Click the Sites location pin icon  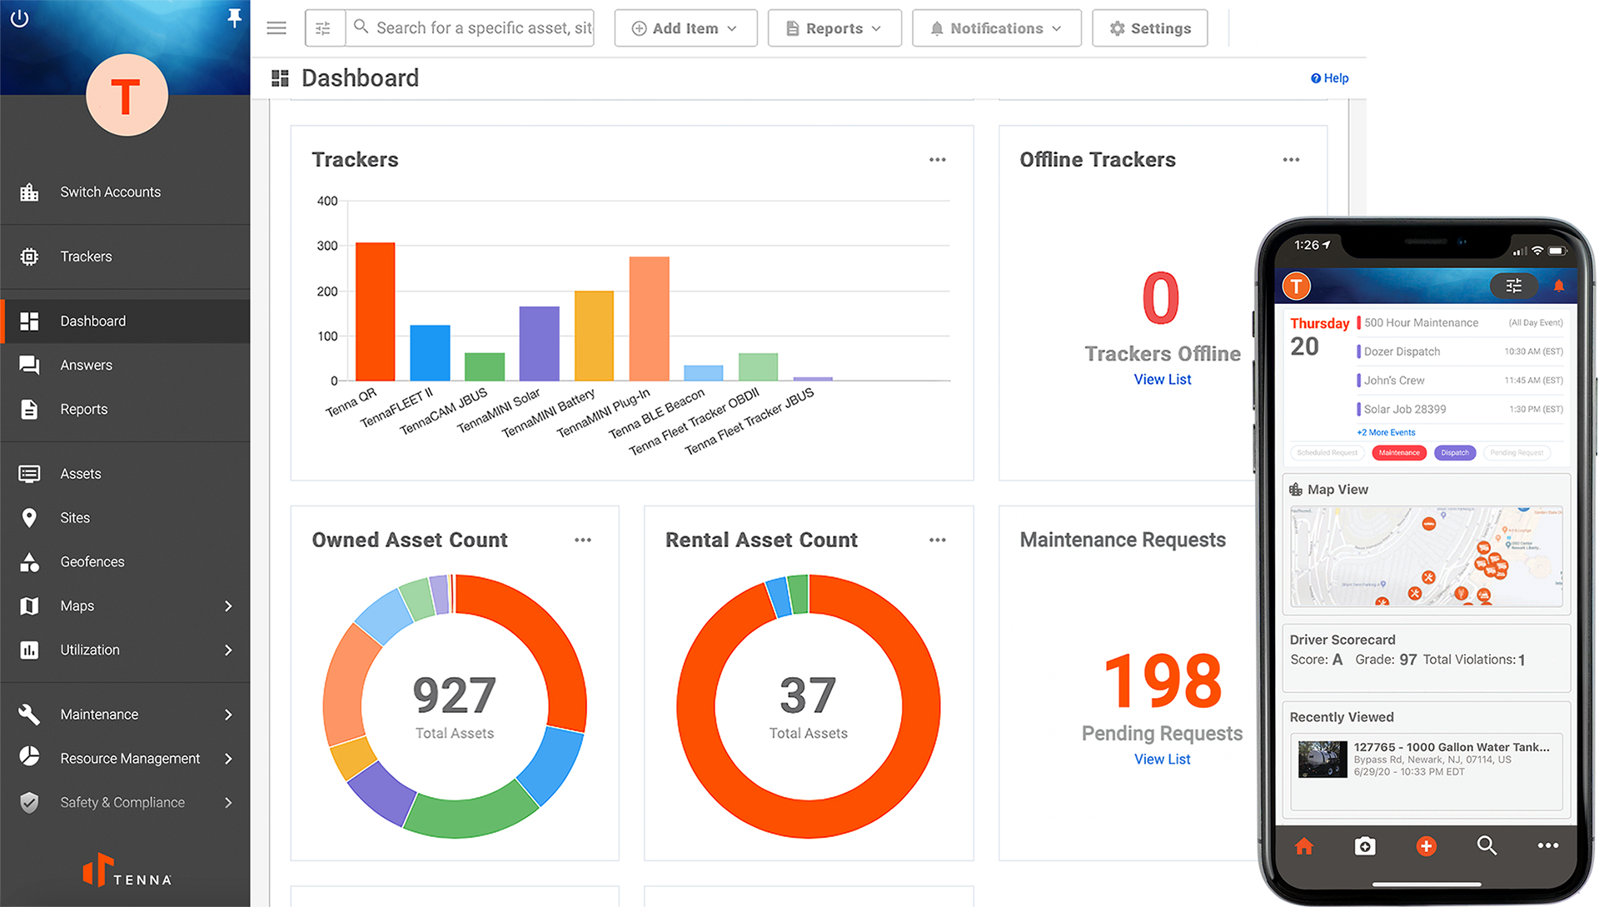(x=29, y=518)
